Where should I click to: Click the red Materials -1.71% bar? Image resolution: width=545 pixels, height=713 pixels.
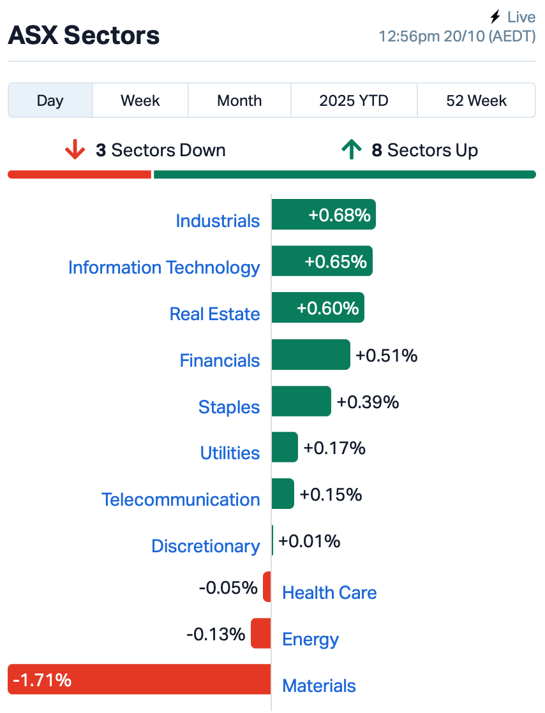click(139, 679)
